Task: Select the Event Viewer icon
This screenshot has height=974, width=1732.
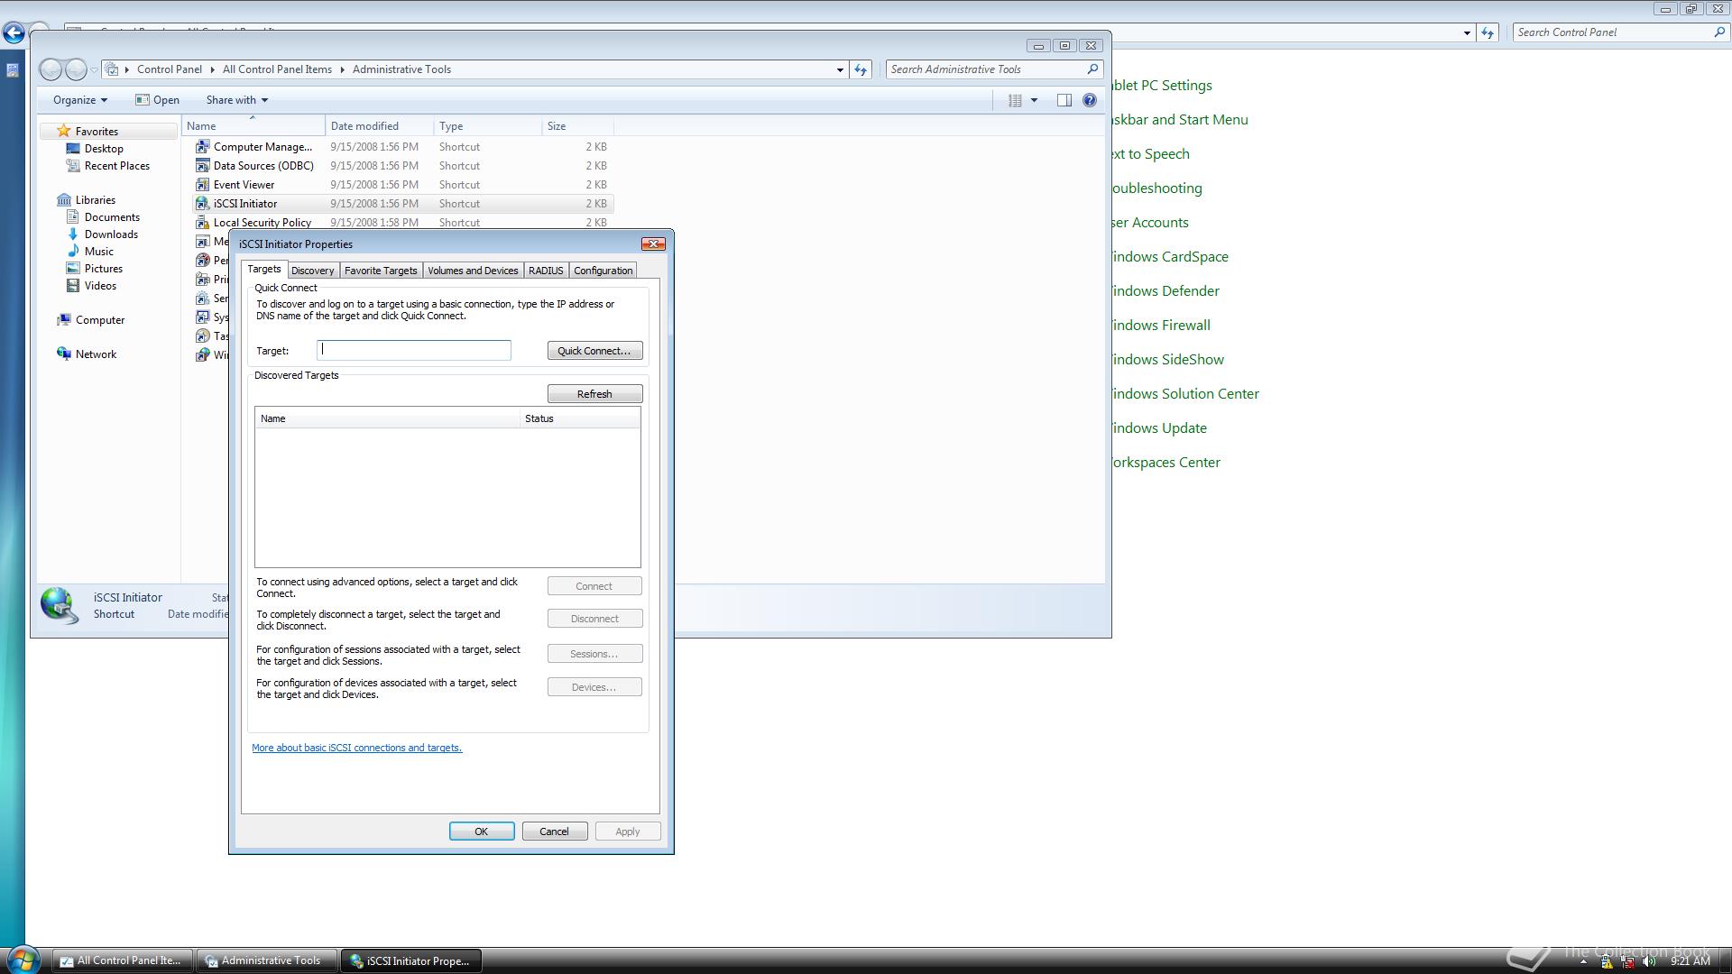Action: pos(203,184)
